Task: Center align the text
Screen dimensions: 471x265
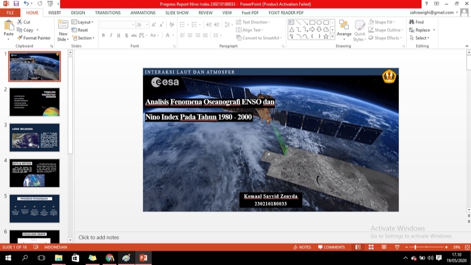Action: click(190, 35)
